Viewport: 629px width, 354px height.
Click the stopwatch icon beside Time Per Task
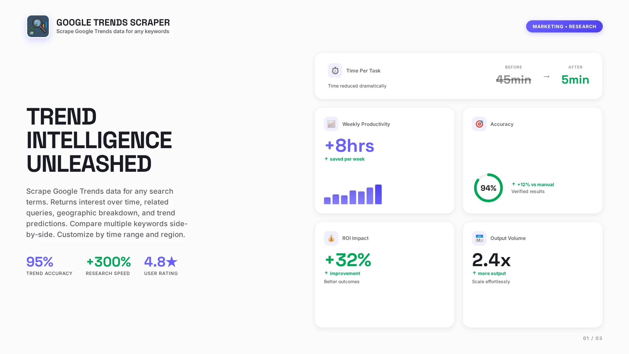tap(335, 70)
